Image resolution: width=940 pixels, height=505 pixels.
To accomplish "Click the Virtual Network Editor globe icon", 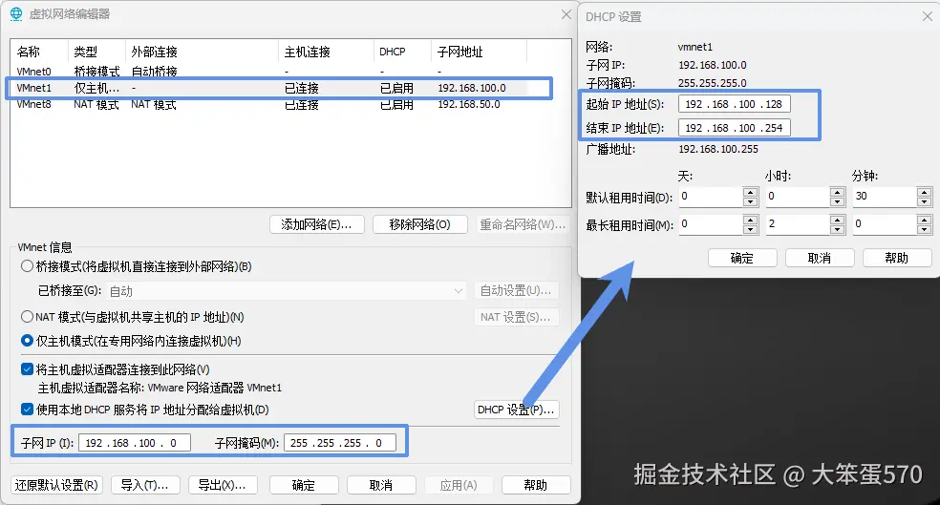I will tap(15, 14).
